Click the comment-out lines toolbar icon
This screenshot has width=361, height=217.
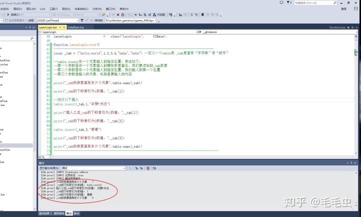[x=192, y=14]
